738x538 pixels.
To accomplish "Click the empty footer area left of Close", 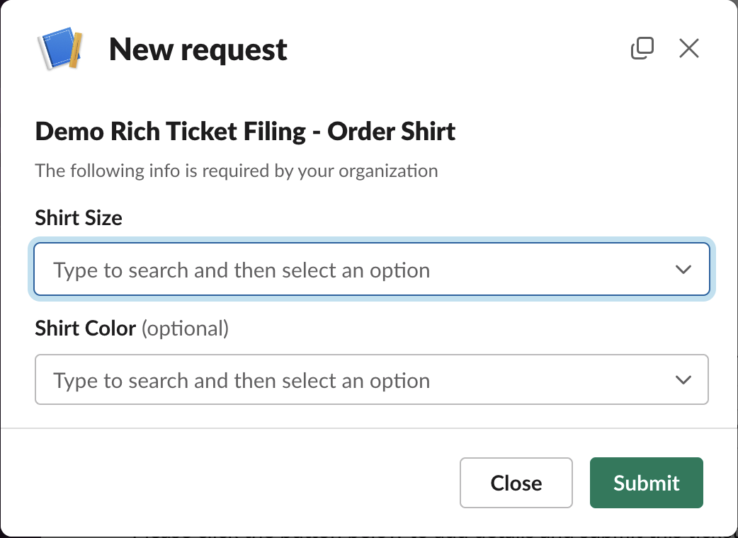I will [234, 483].
